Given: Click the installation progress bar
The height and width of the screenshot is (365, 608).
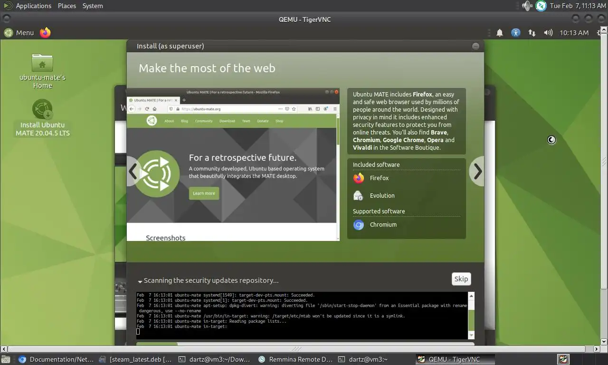Looking at the screenshot, I should click(x=305, y=344).
